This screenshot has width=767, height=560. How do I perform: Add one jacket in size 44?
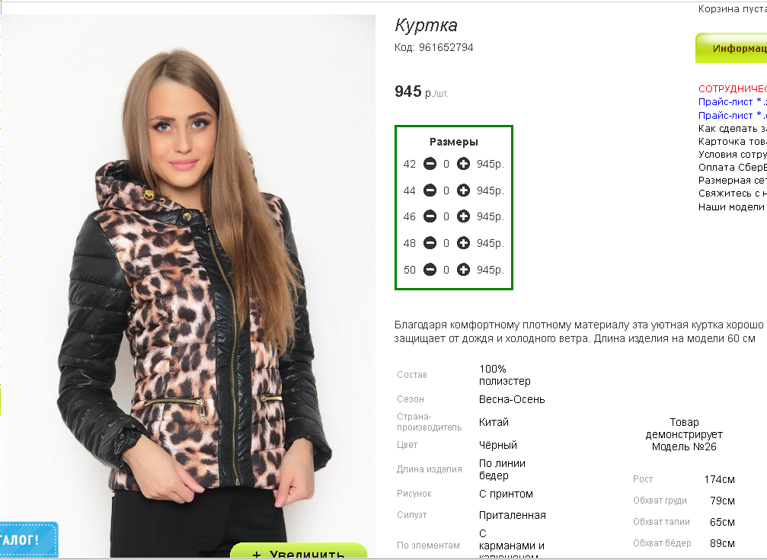click(x=463, y=190)
